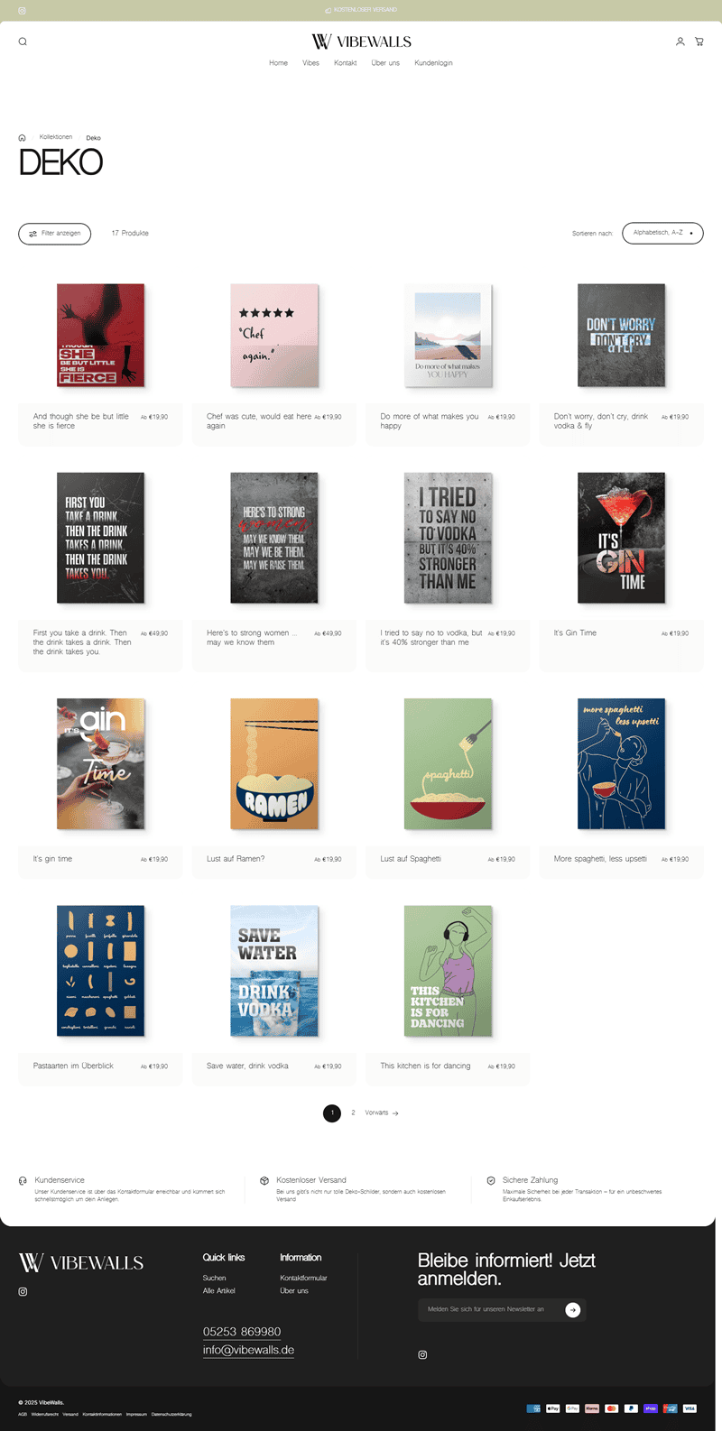Show filters with Filter anzeigen button

[55, 234]
